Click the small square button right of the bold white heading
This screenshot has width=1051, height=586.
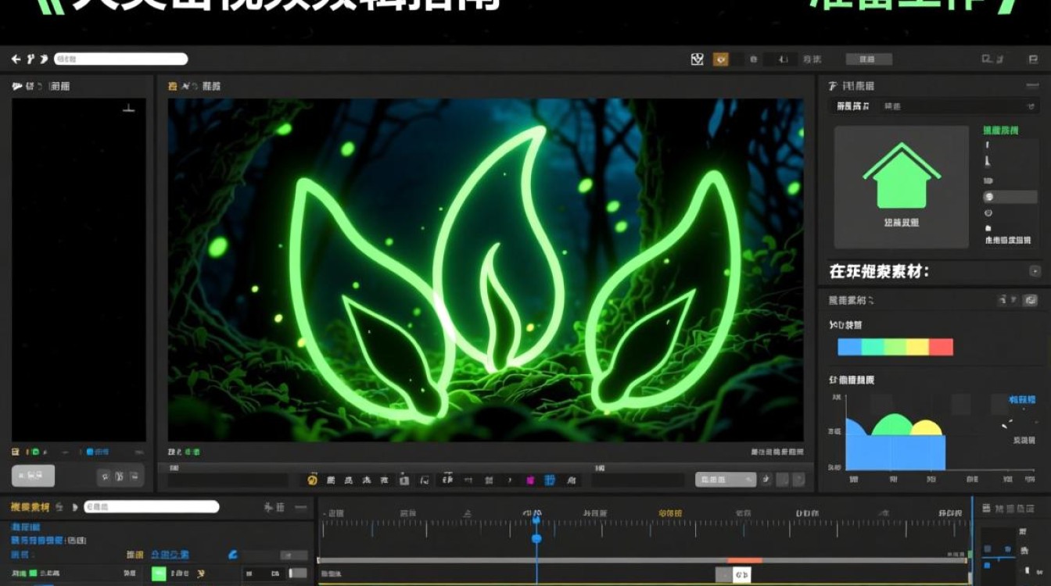coord(1035,272)
